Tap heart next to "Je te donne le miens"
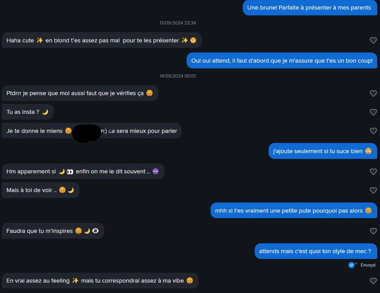 (373, 131)
